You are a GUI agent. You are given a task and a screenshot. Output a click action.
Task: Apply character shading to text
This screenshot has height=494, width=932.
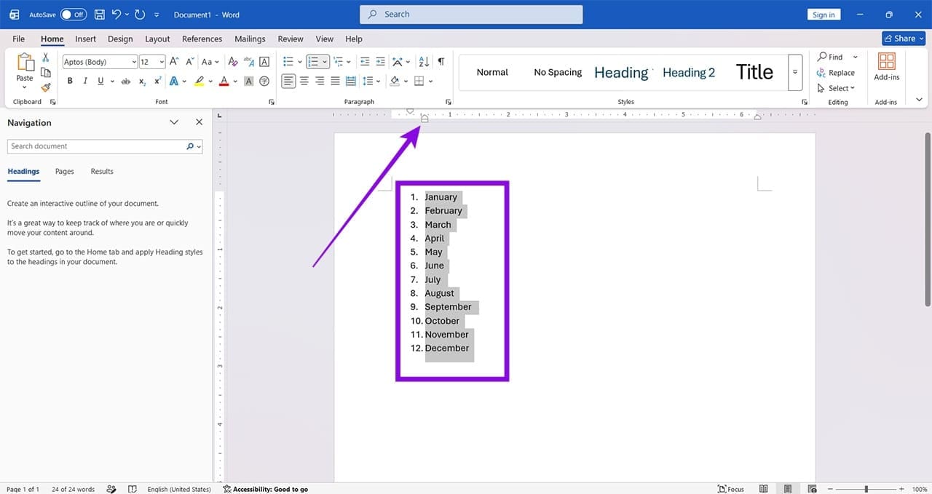248,81
